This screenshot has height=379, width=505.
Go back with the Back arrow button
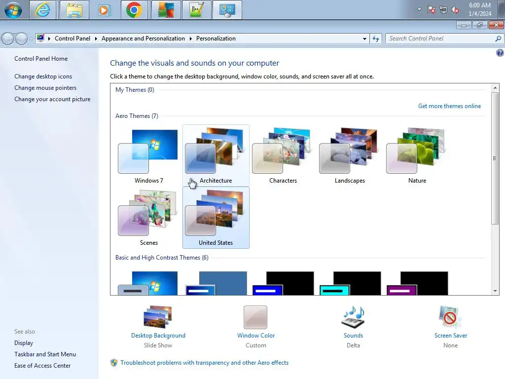(x=8, y=38)
